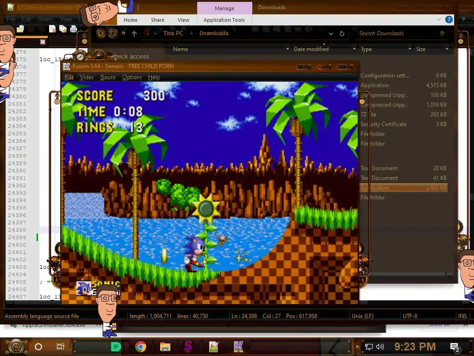
Task: Open the Notepad++ File menu
Action: coord(11,19)
